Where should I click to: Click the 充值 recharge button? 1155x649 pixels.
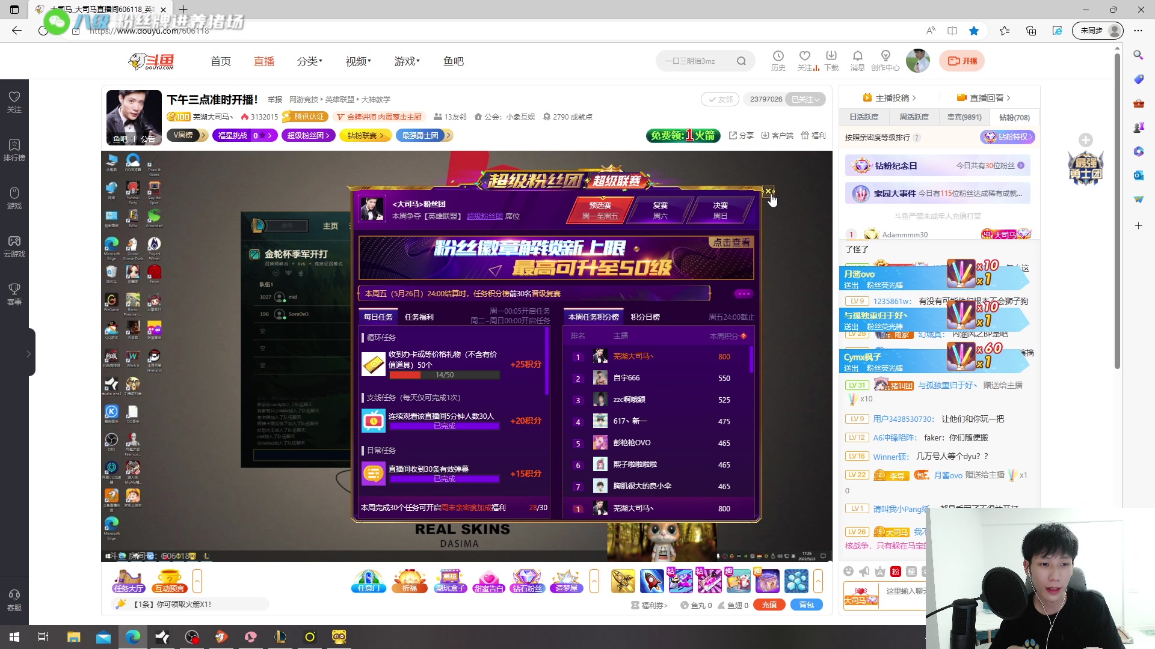click(x=769, y=605)
